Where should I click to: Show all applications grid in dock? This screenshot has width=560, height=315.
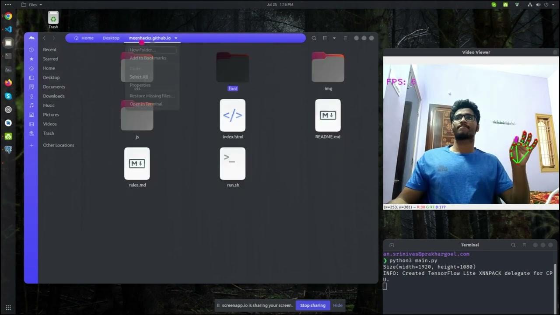click(x=8, y=308)
